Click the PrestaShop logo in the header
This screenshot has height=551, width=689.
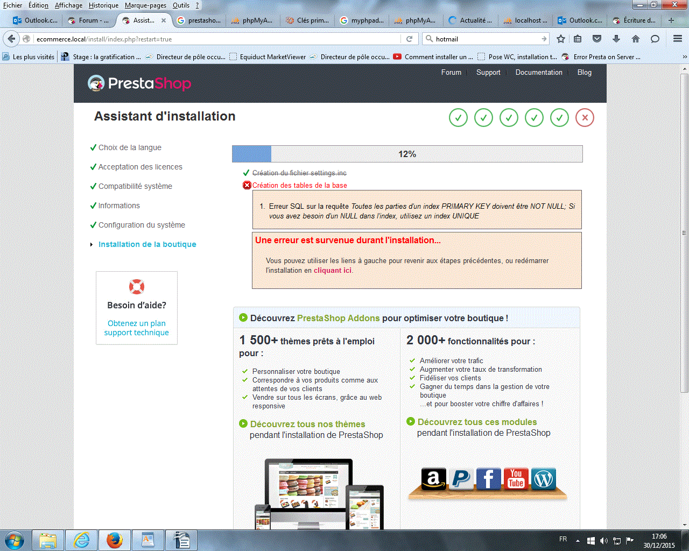(139, 83)
